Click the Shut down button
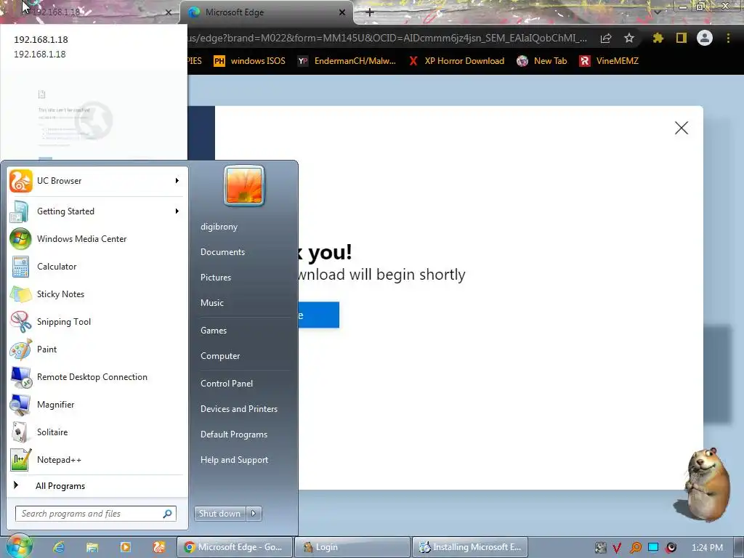This screenshot has width=744, height=558. [219, 514]
